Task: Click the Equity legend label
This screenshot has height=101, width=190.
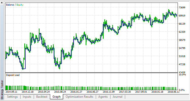Action: pyautogui.click(x=20, y=5)
